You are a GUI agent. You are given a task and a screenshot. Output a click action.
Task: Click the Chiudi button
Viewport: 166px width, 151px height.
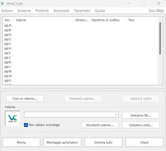144,142
